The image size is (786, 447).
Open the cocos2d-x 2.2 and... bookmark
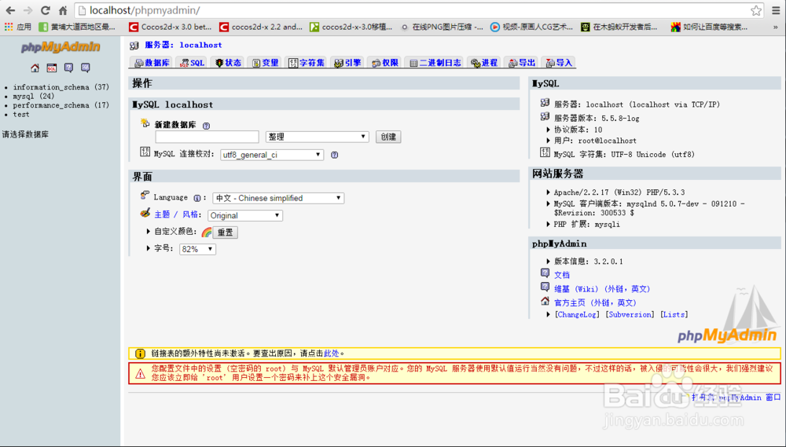(261, 27)
